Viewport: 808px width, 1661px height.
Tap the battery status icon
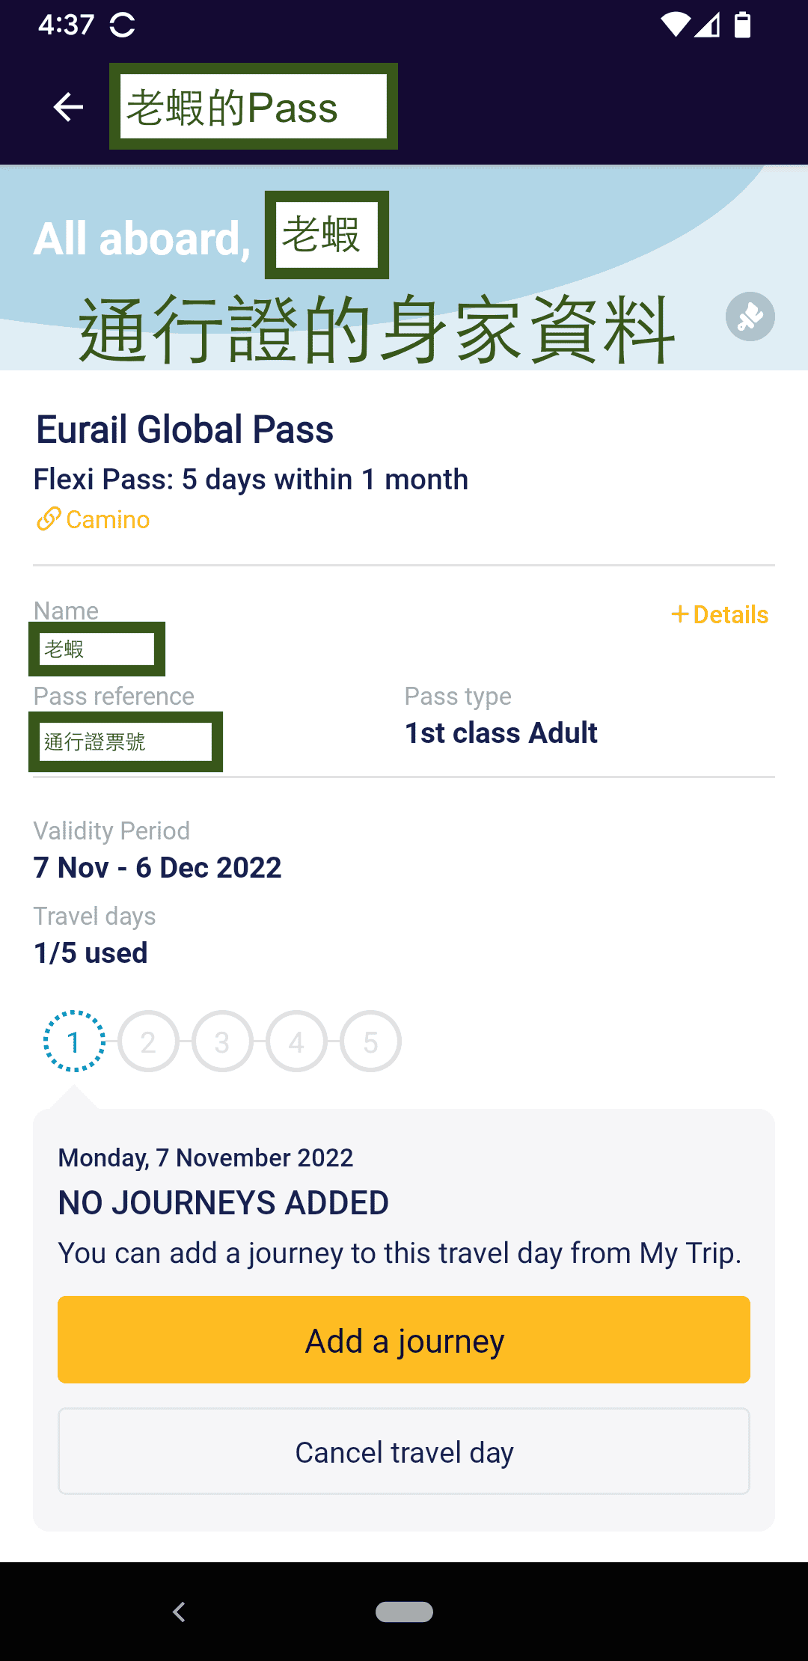(x=742, y=25)
